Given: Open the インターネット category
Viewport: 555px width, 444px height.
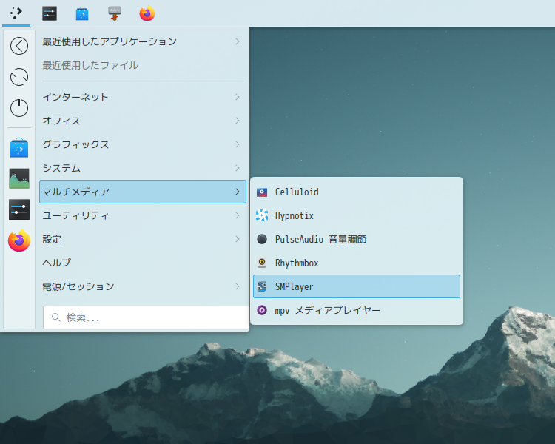Looking at the screenshot, I should 143,97.
